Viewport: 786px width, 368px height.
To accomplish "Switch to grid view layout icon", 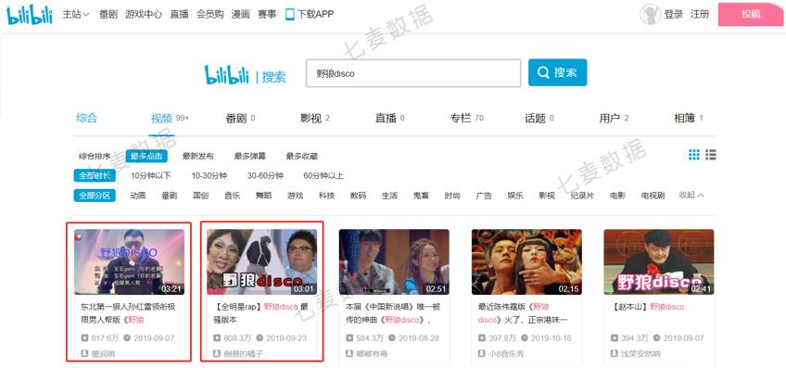I will 693,155.
